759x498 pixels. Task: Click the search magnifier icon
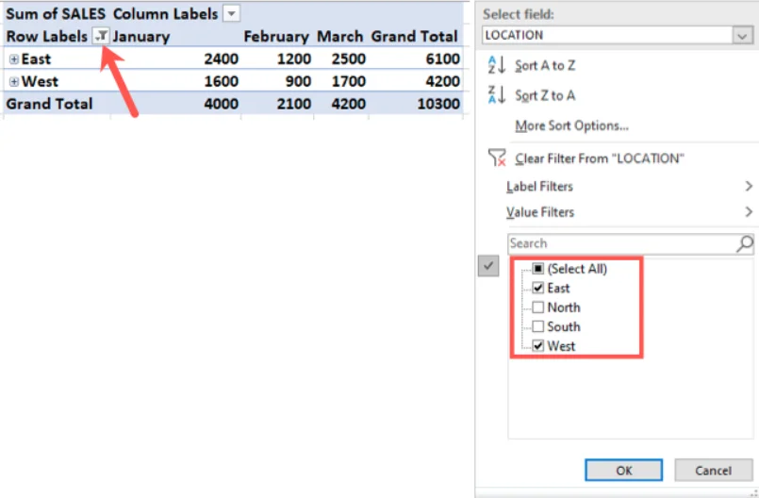tap(744, 243)
